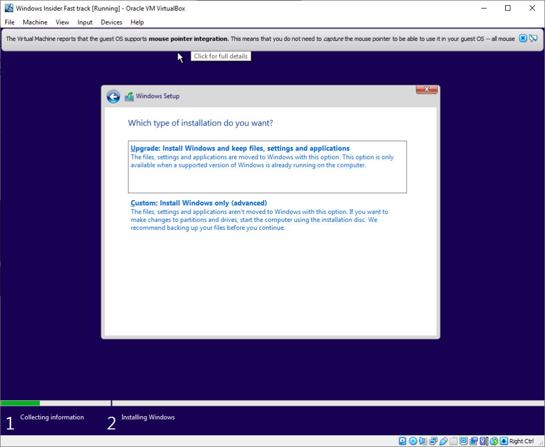Screen dimensions: 545x447
Task: Click the network adapter indicator
Action: (x=433, y=441)
